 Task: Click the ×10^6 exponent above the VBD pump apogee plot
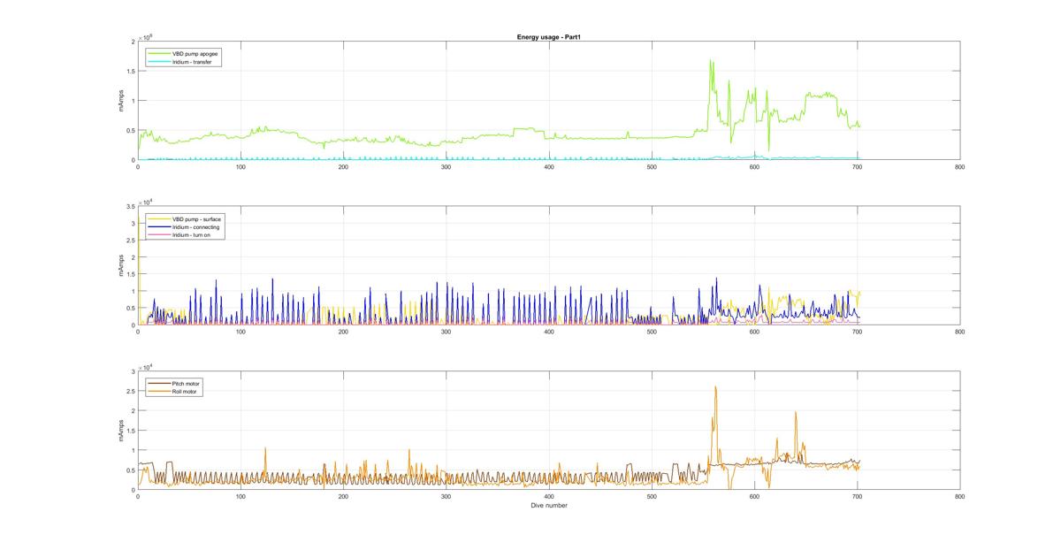point(146,36)
